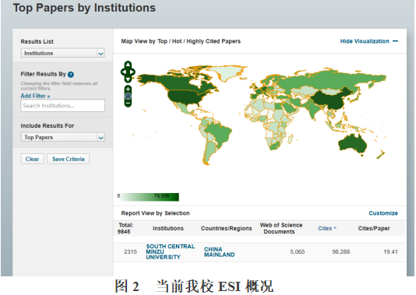Open the Include Results For Top Papers dropdown
The image size is (416, 295).
[x=63, y=137]
